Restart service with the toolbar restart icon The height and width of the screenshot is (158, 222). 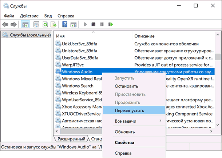click(111, 24)
